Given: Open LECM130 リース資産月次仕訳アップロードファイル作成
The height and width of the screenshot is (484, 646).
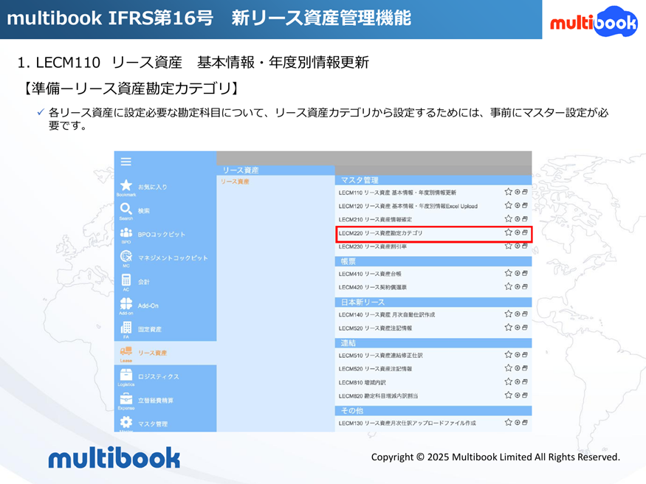Looking at the screenshot, I should [407, 423].
